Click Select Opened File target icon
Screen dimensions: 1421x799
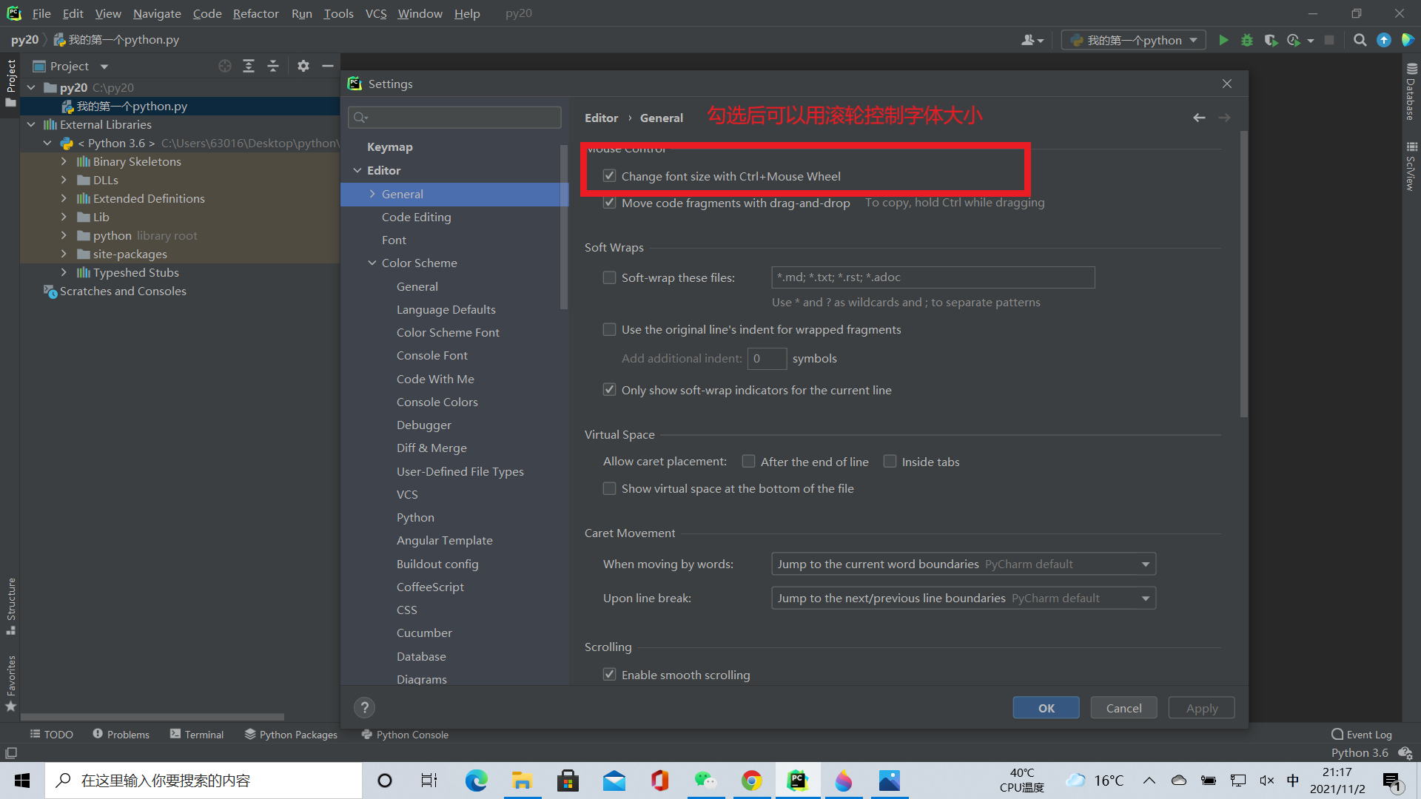[225, 66]
